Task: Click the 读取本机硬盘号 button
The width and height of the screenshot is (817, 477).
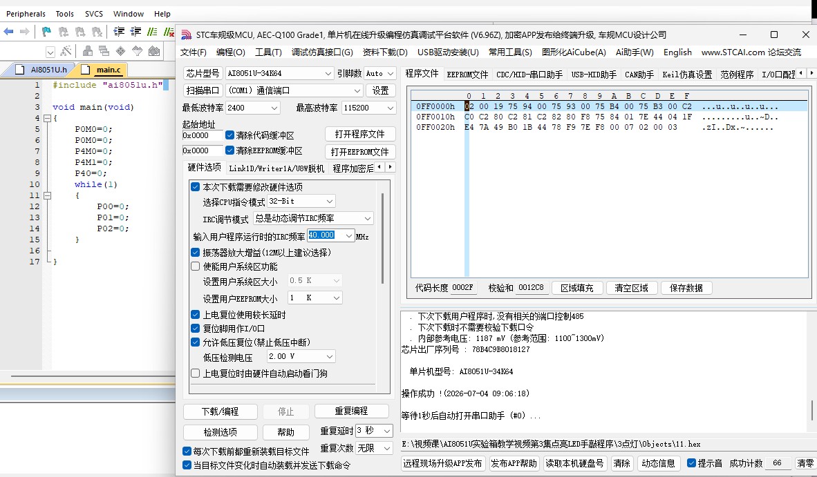Action: pyautogui.click(x=574, y=463)
